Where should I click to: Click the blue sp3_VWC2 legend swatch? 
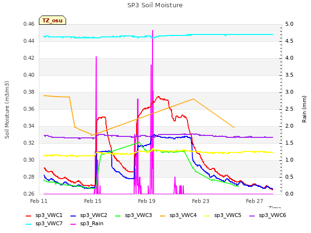pyautogui.click(x=73, y=216)
